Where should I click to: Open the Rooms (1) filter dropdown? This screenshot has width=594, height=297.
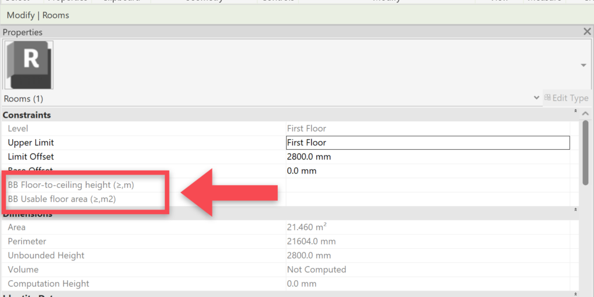pyautogui.click(x=536, y=98)
